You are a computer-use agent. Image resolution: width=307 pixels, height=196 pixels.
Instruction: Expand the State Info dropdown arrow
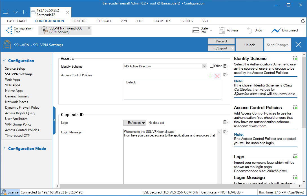tap(211, 30)
